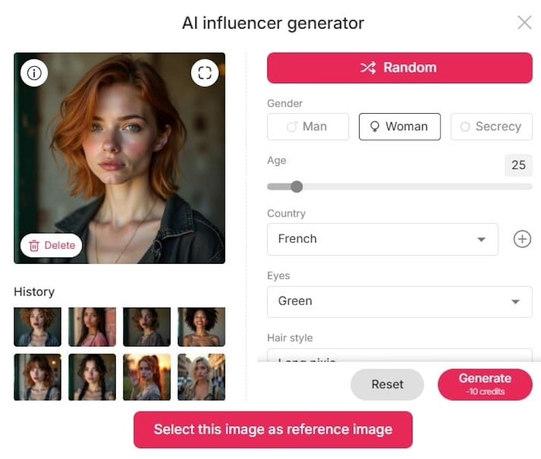Reset the generator settings
Image resolution: width=541 pixels, height=459 pixels.
pyautogui.click(x=387, y=385)
